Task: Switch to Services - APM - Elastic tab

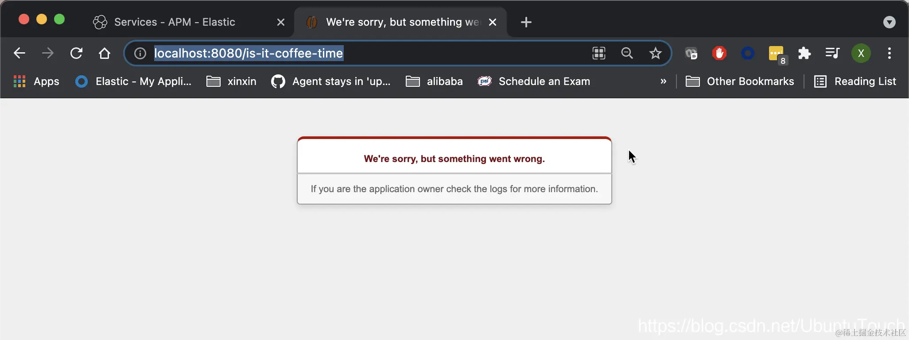Action: 175,22
